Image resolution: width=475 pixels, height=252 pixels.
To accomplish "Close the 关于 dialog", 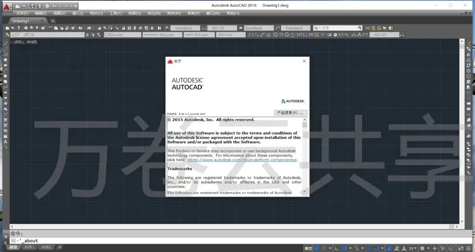I will [304, 61].
